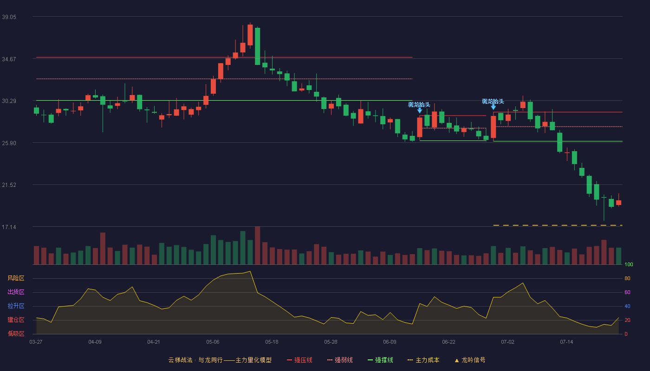Screen dimensions: 650x371
Task: Click the 出货区 zone label
Action: coord(16,292)
